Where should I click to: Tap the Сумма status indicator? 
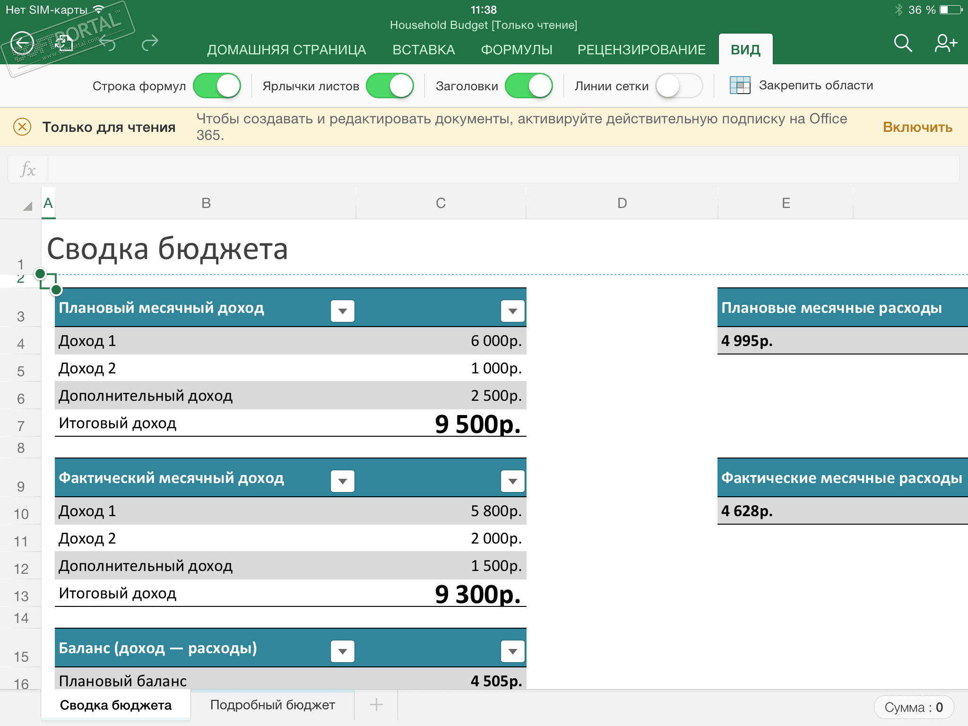pos(913,707)
